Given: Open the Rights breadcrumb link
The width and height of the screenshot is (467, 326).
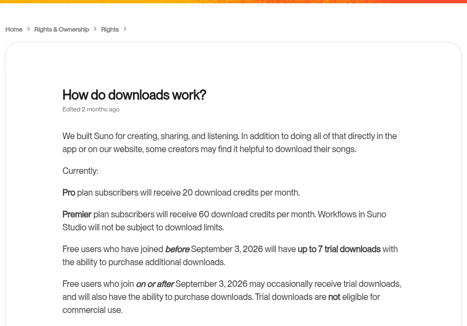Looking at the screenshot, I should [x=110, y=29].
